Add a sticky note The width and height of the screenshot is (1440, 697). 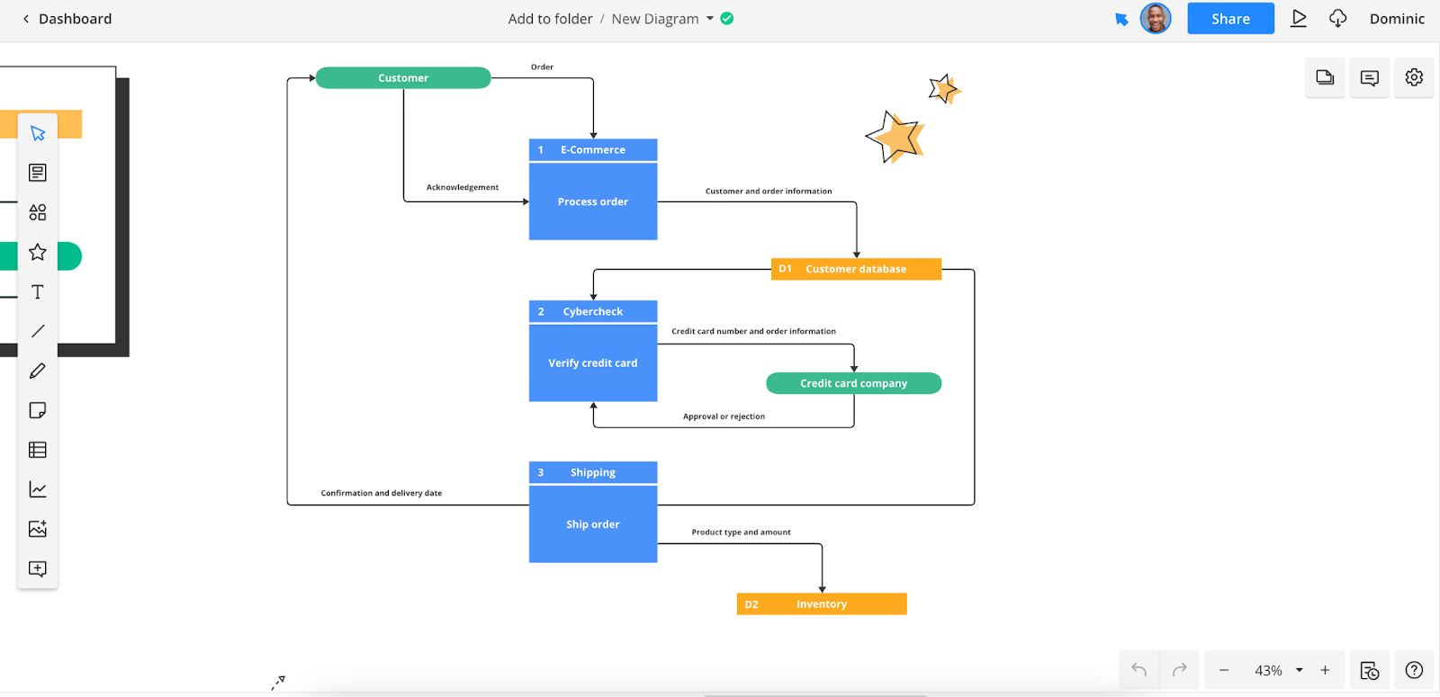point(38,410)
